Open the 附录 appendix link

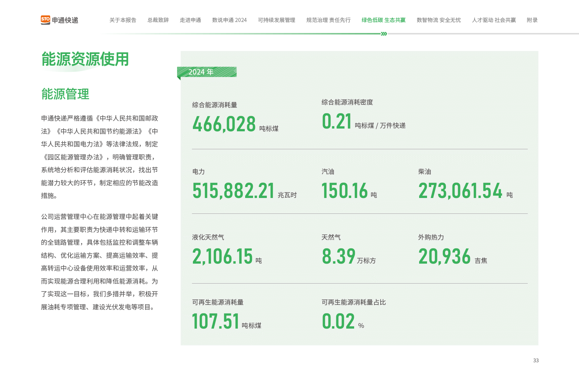532,20
